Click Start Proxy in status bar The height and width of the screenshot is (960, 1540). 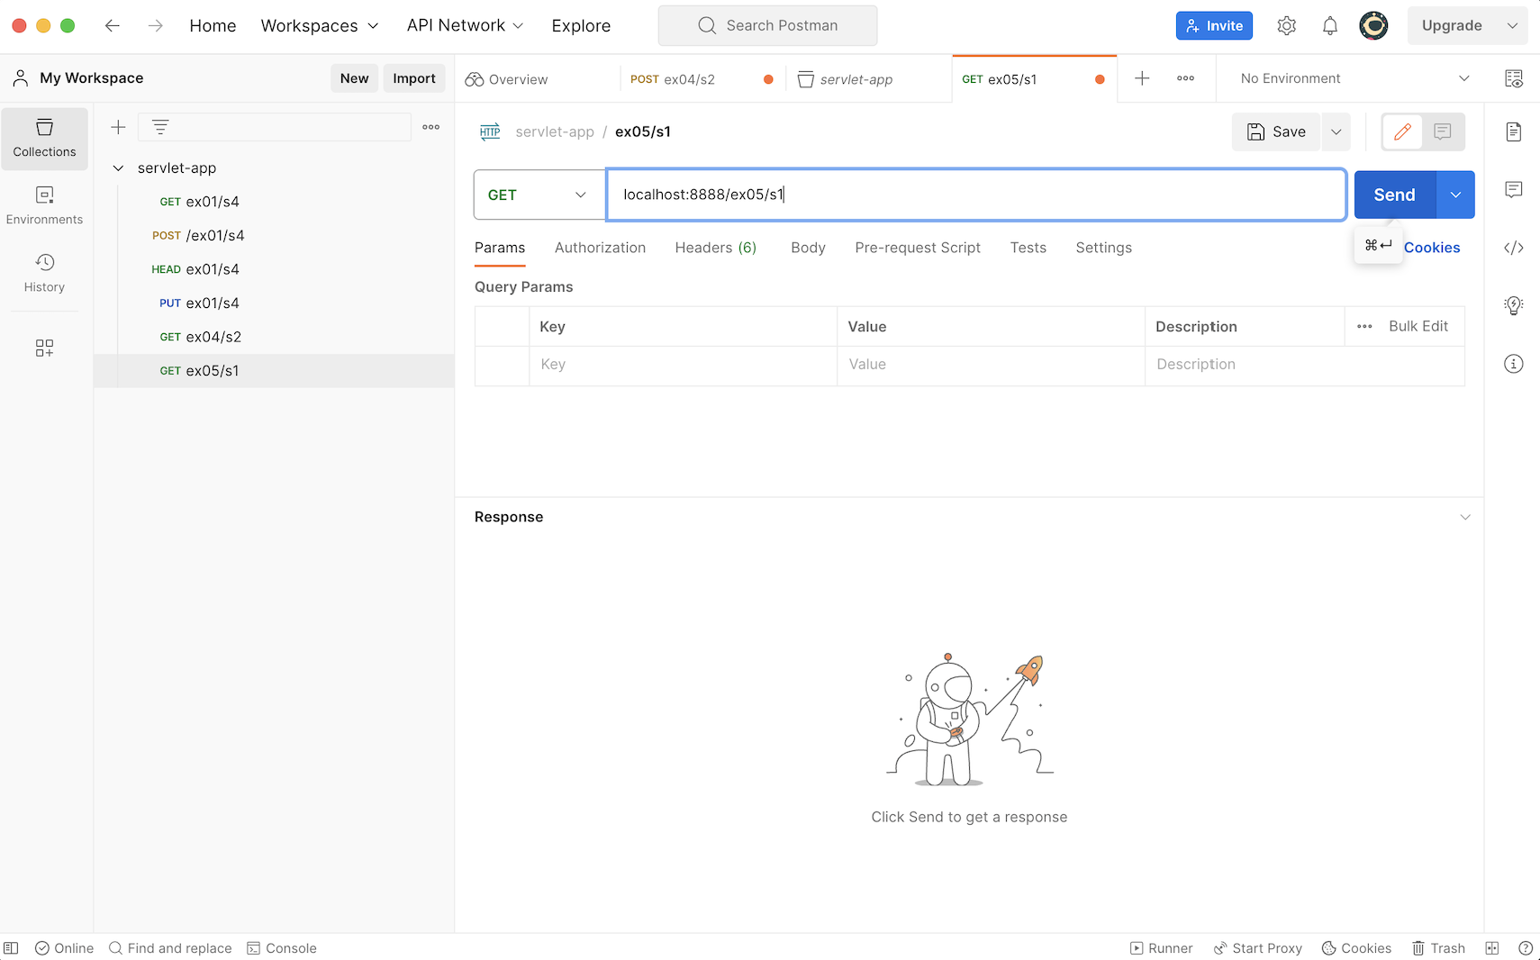pos(1258,948)
